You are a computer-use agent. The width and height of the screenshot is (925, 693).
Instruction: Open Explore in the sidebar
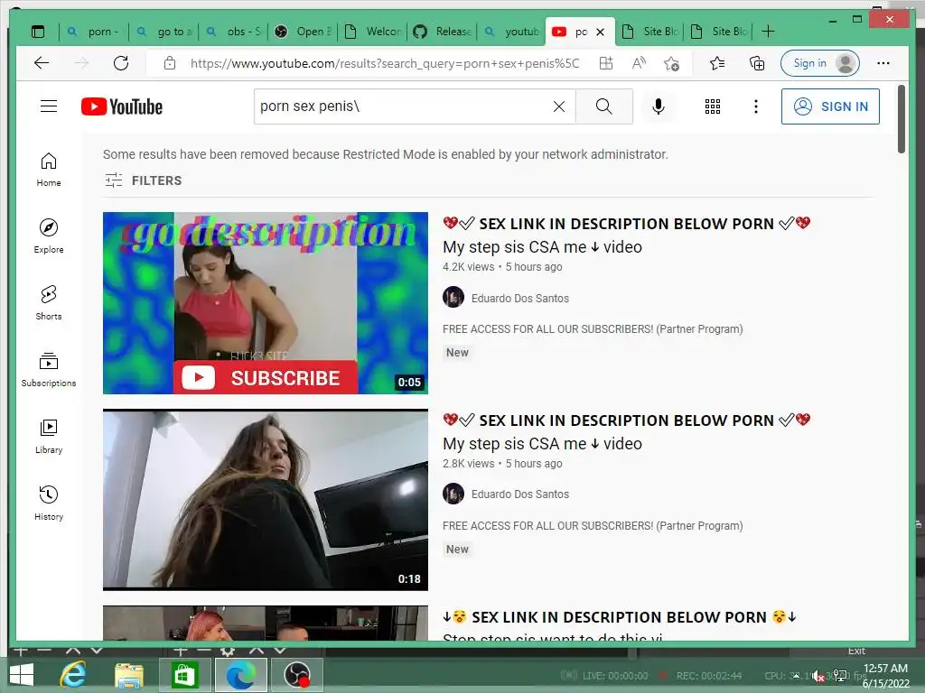pos(49,236)
